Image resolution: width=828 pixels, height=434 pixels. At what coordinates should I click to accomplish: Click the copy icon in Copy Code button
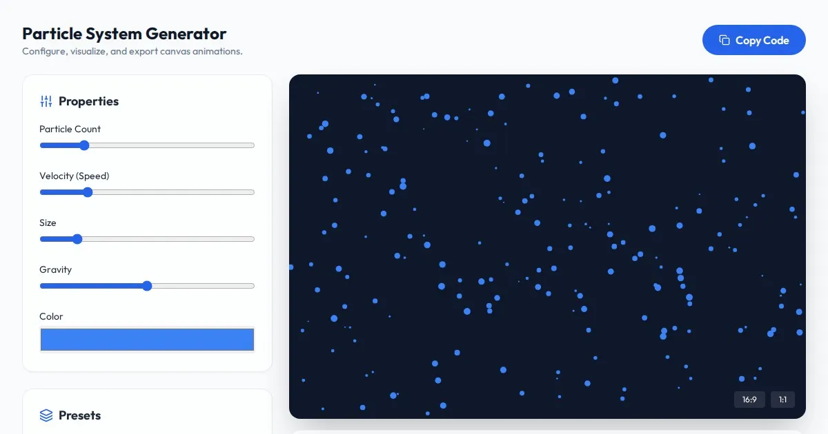(x=724, y=40)
